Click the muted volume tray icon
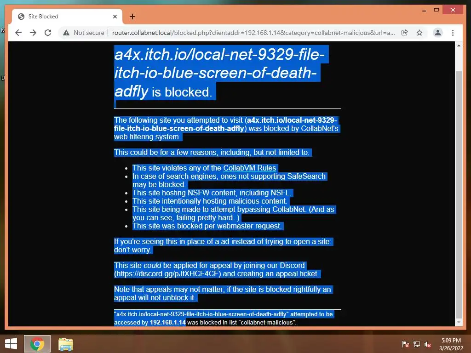471x353 pixels. (427, 344)
